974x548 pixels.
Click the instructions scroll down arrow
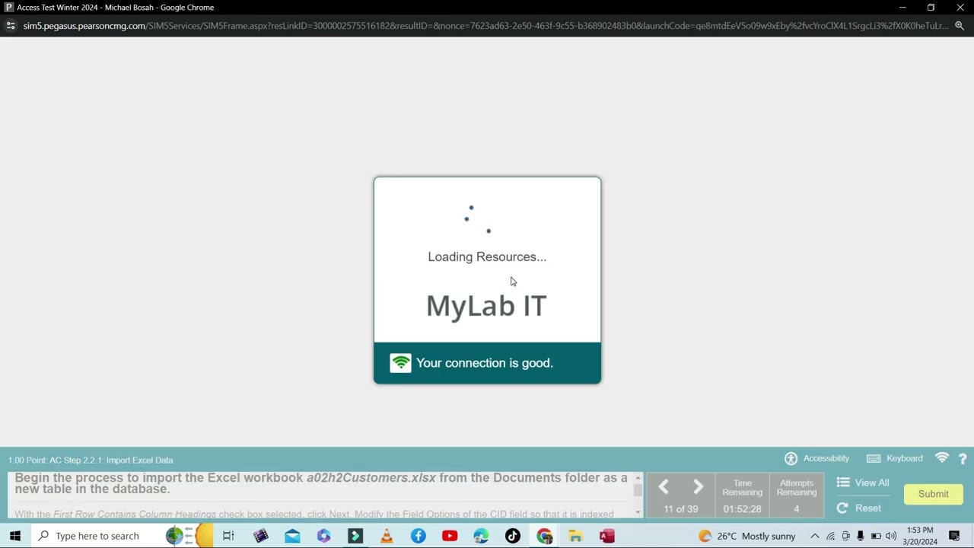point(638,512)
